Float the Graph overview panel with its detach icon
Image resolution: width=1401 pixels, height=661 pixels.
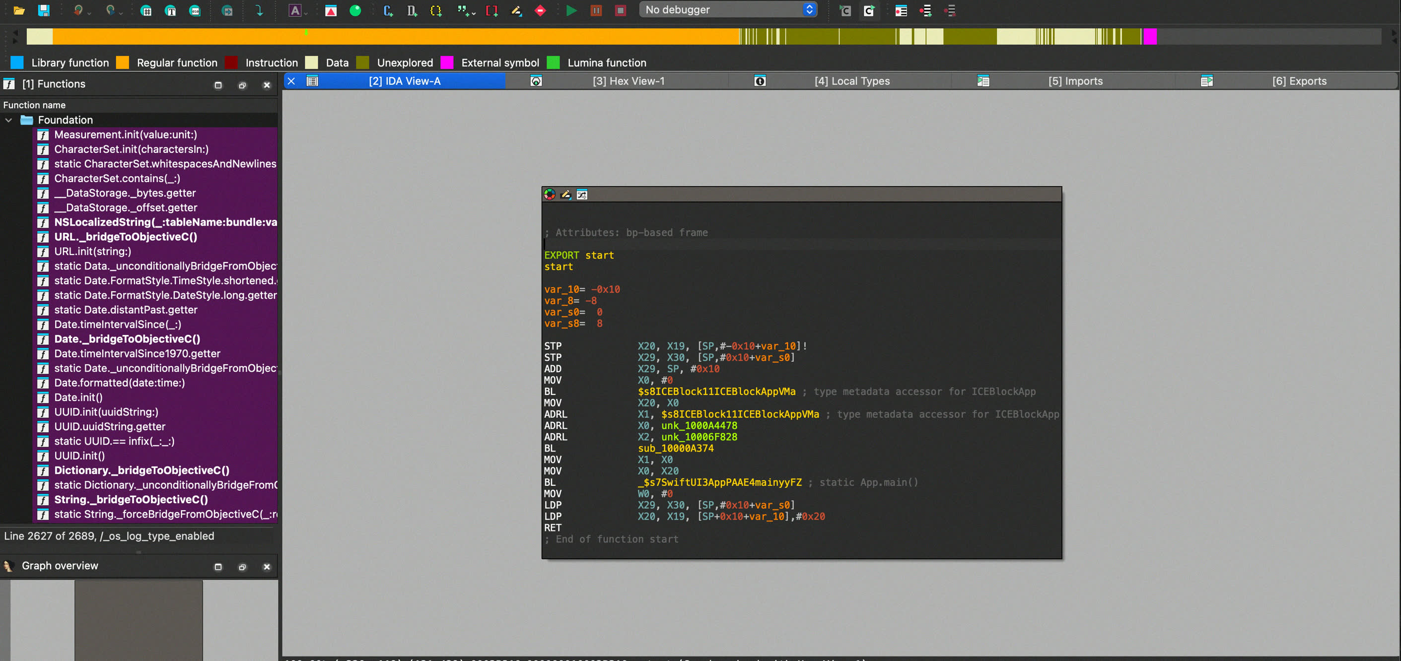coord(243,567)
